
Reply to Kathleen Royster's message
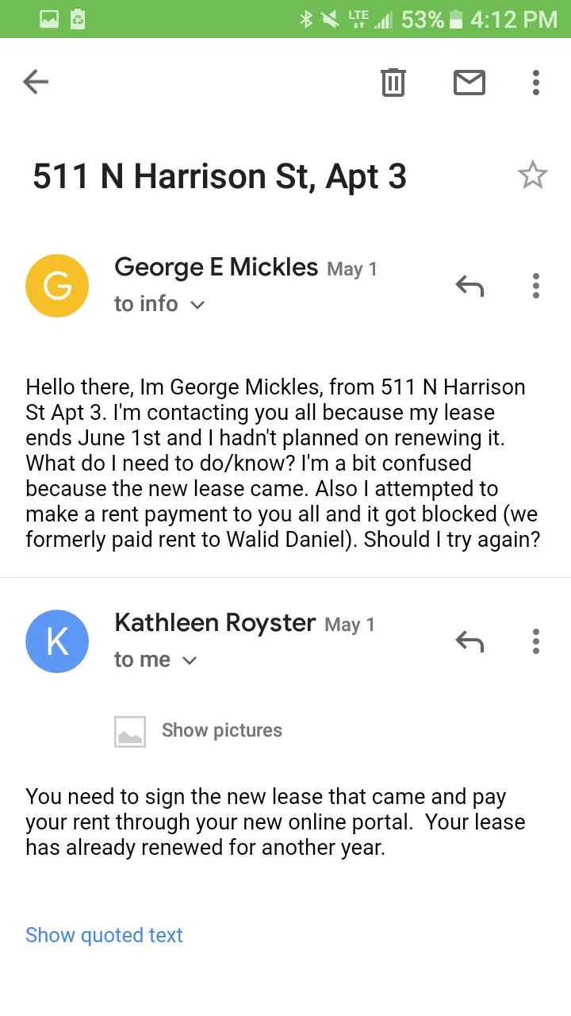coord(469,641)
